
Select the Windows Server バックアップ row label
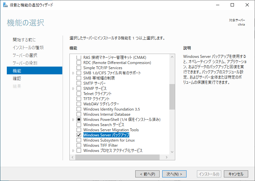tap(106, 135)
